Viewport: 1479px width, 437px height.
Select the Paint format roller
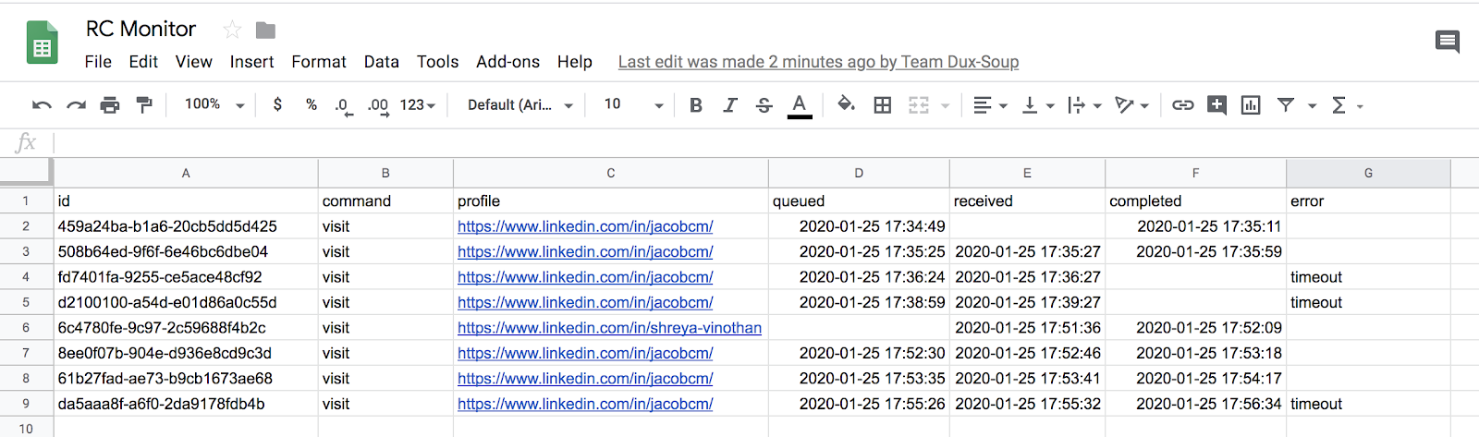pos(144,105)
